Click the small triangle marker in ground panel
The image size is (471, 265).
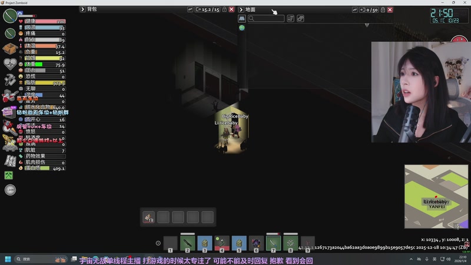pyautogui.click(x=367, y=25)
